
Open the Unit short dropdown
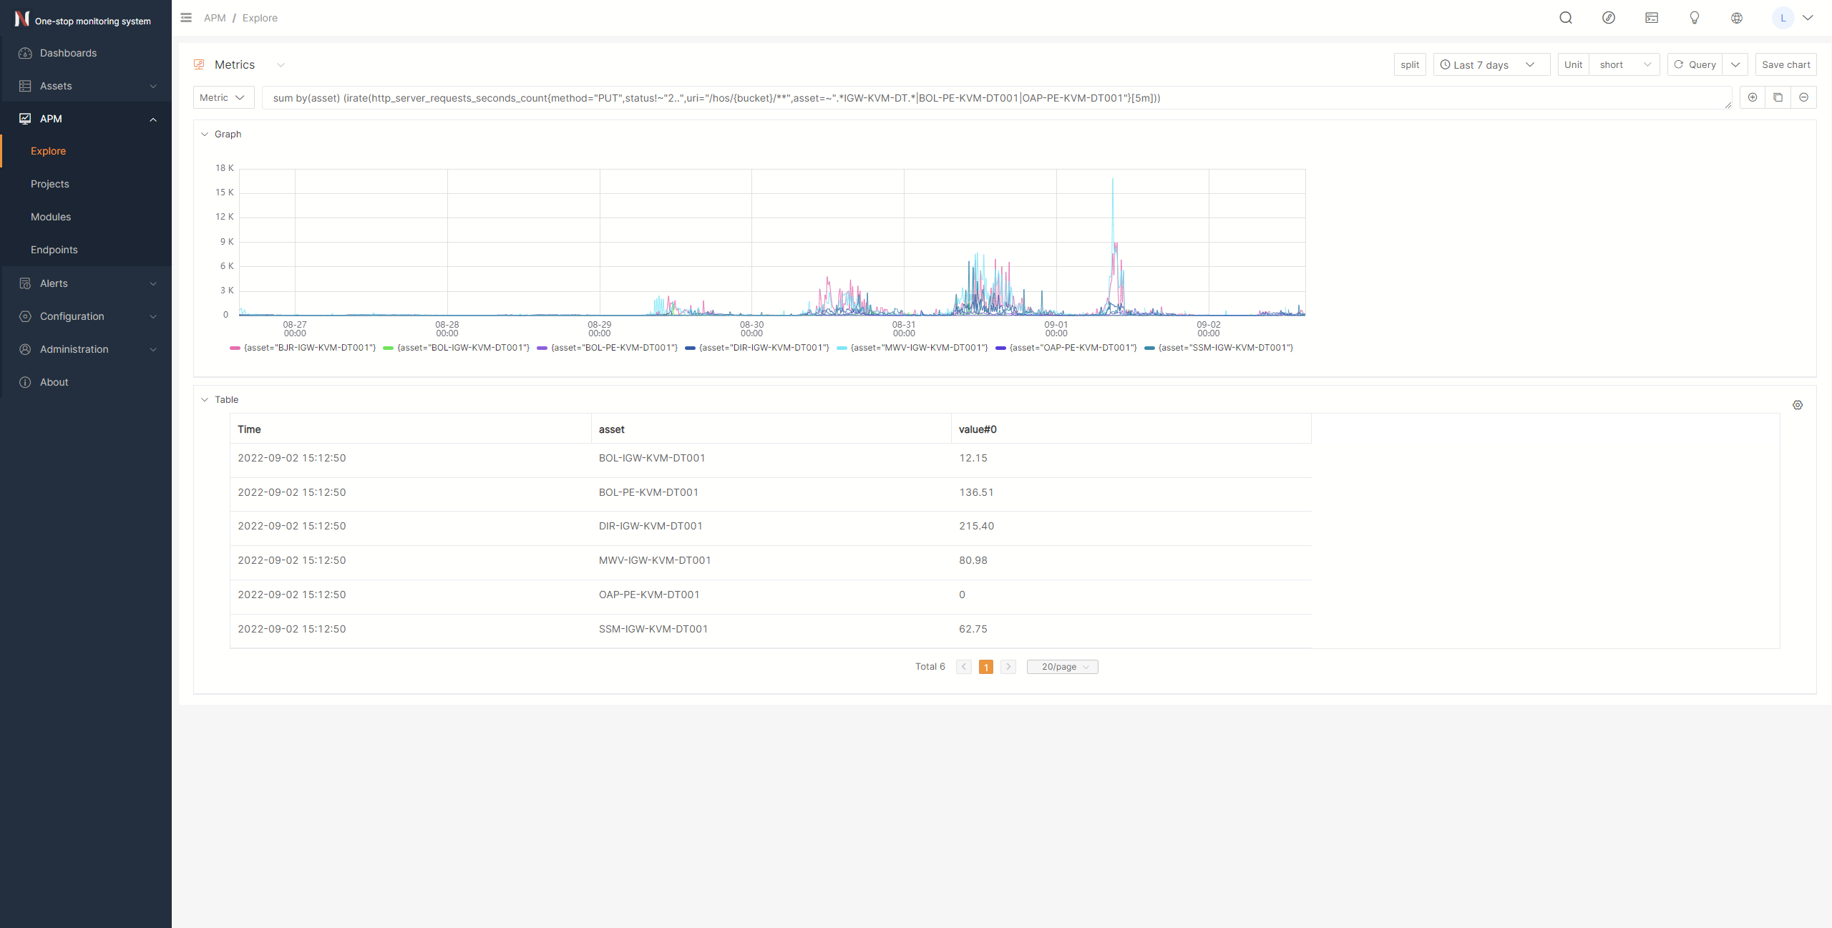(1623, 64)
